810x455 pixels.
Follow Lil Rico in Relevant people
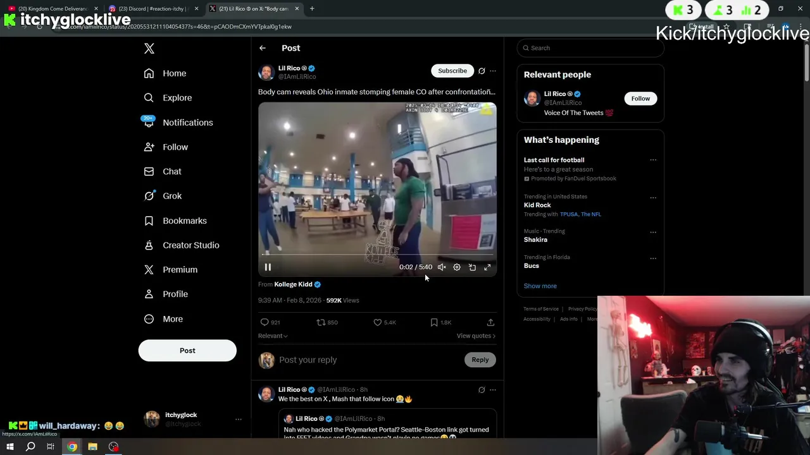[640, 99]
